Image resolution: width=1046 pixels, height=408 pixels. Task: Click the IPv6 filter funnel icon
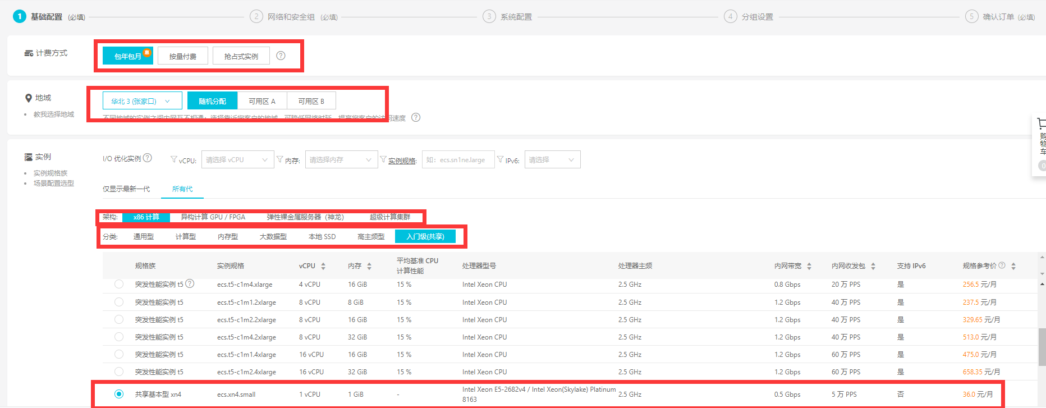pyautogui.click(x=501, y=159)
